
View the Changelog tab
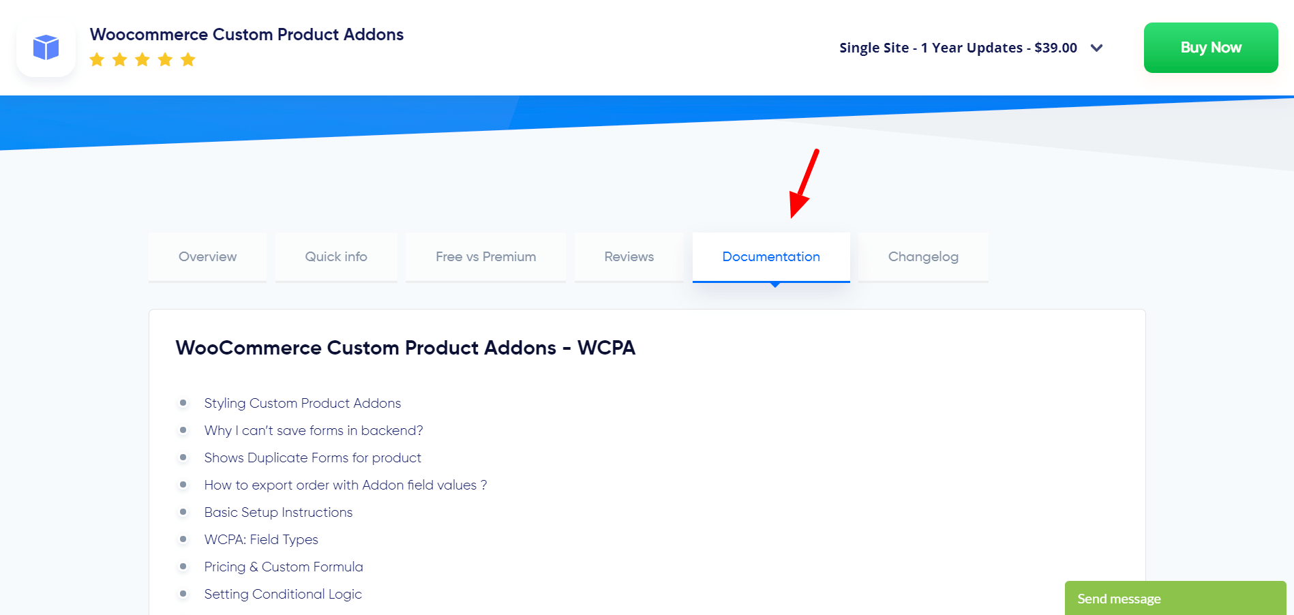(x=923, y=257)
